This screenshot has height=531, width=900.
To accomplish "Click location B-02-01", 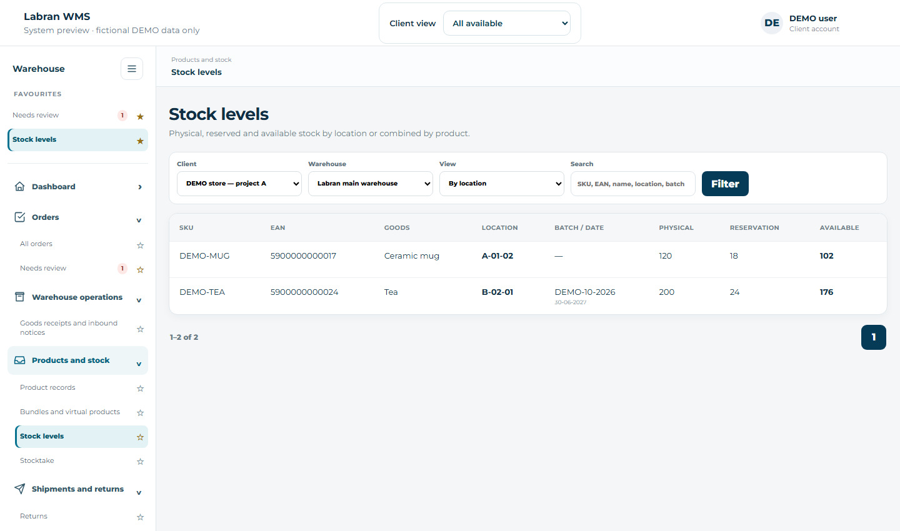I will [497, 292].
